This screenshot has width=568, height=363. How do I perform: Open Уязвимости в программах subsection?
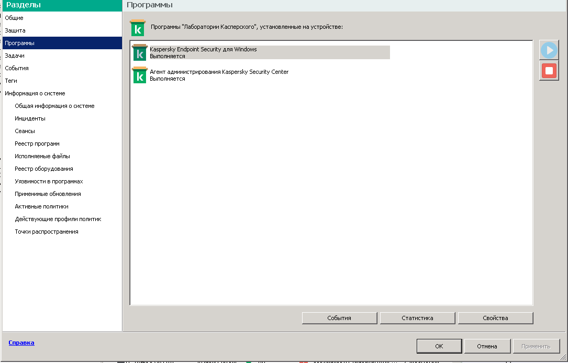49,181
